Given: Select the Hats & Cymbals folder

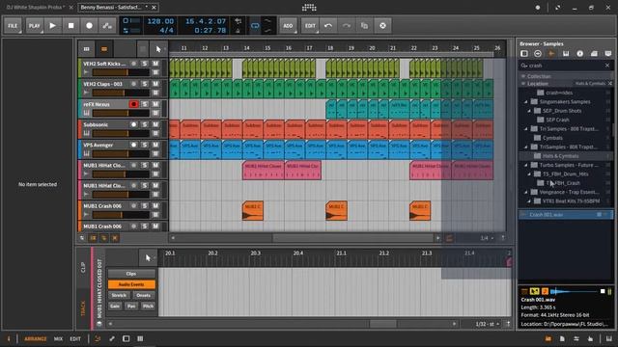Looking at the screenshot, I should tap(565, 156).
